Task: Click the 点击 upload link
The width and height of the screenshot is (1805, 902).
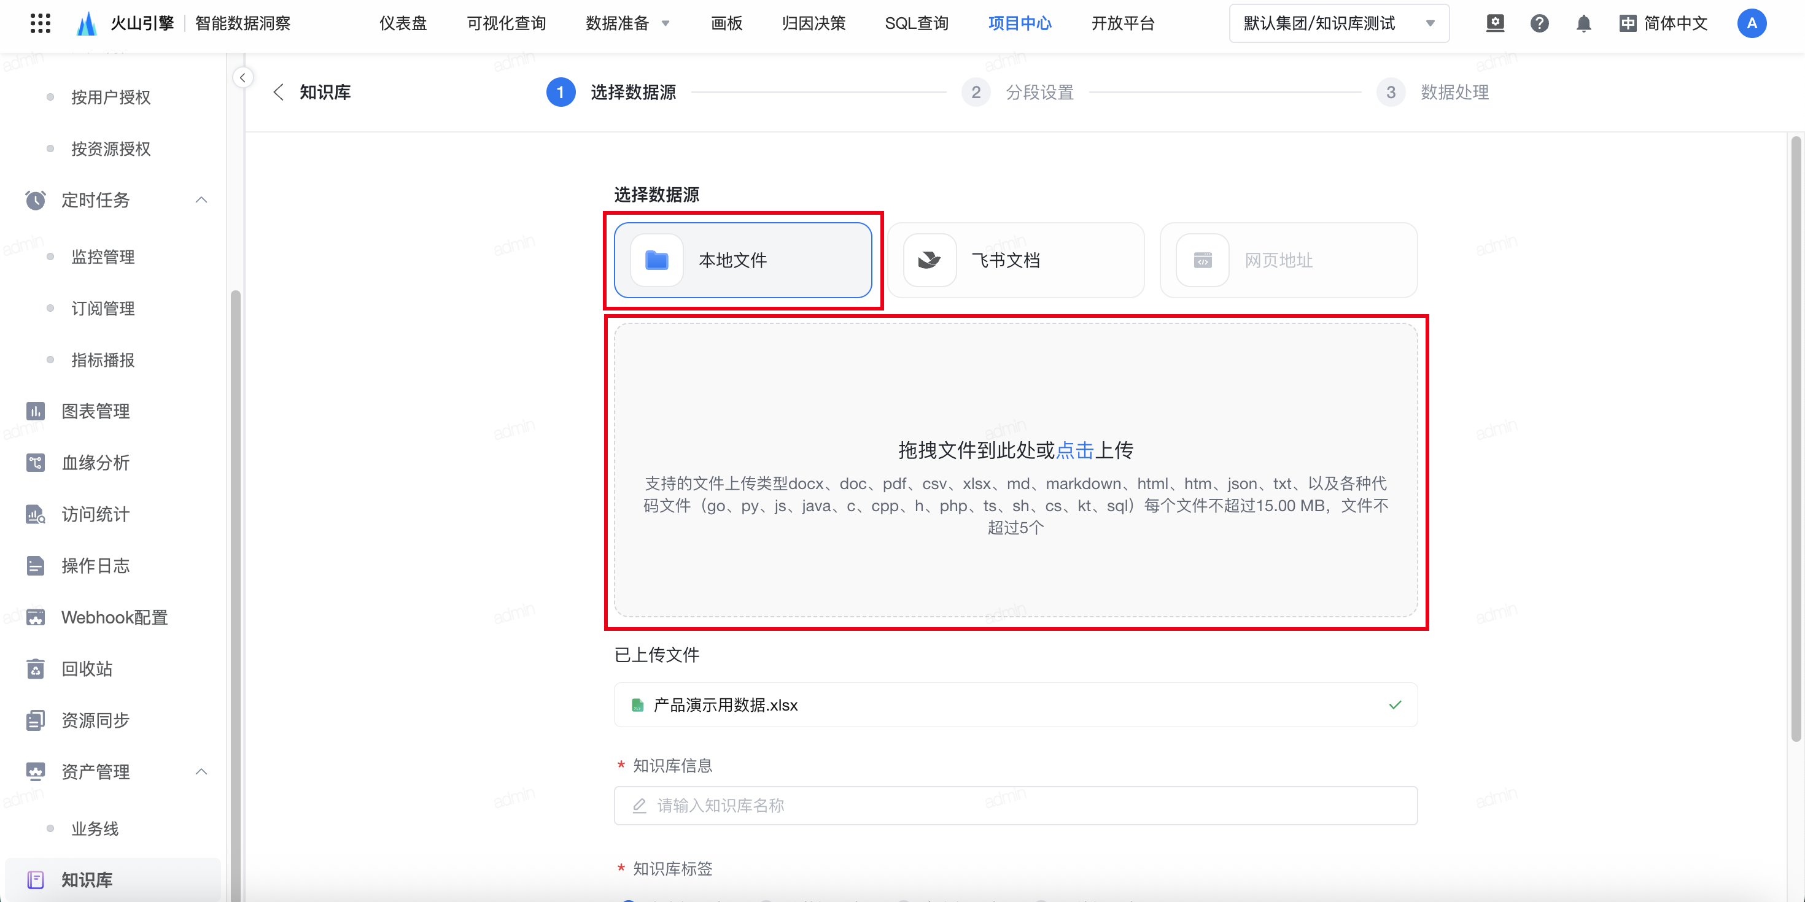Action: pos(1074,450)
